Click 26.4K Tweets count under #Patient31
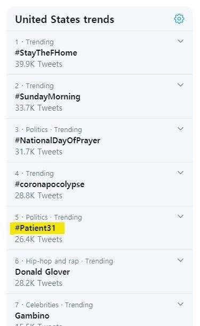 coord(38,239)
